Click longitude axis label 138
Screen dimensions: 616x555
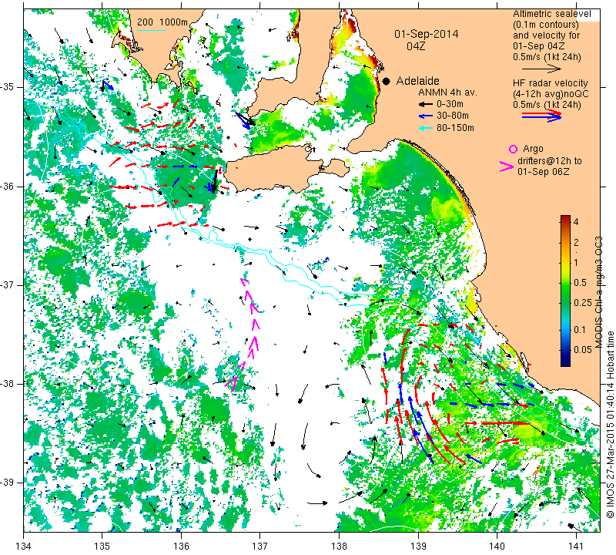tap(339, 546)
